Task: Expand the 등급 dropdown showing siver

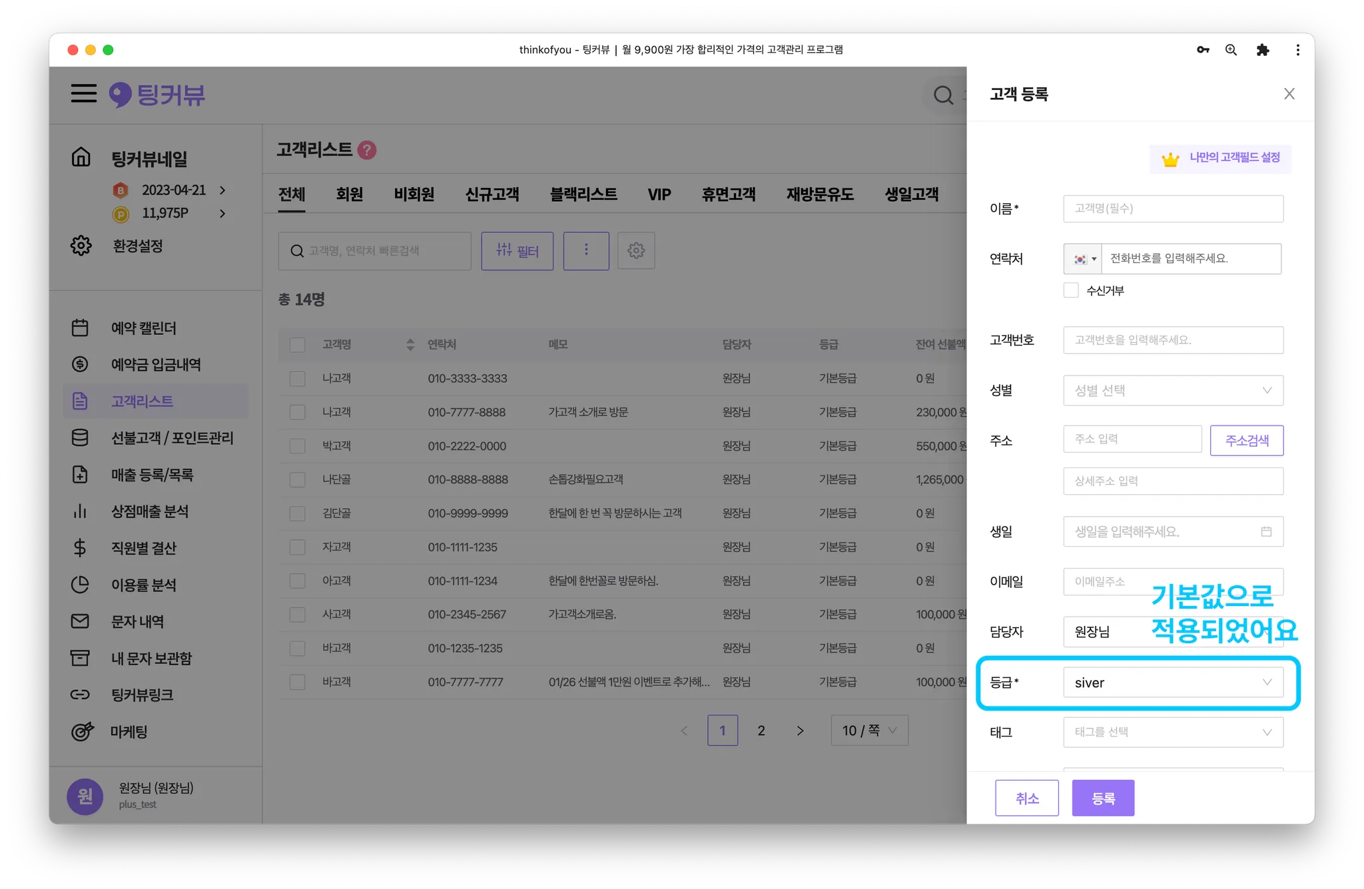Action: click(x=1173, y=683)
